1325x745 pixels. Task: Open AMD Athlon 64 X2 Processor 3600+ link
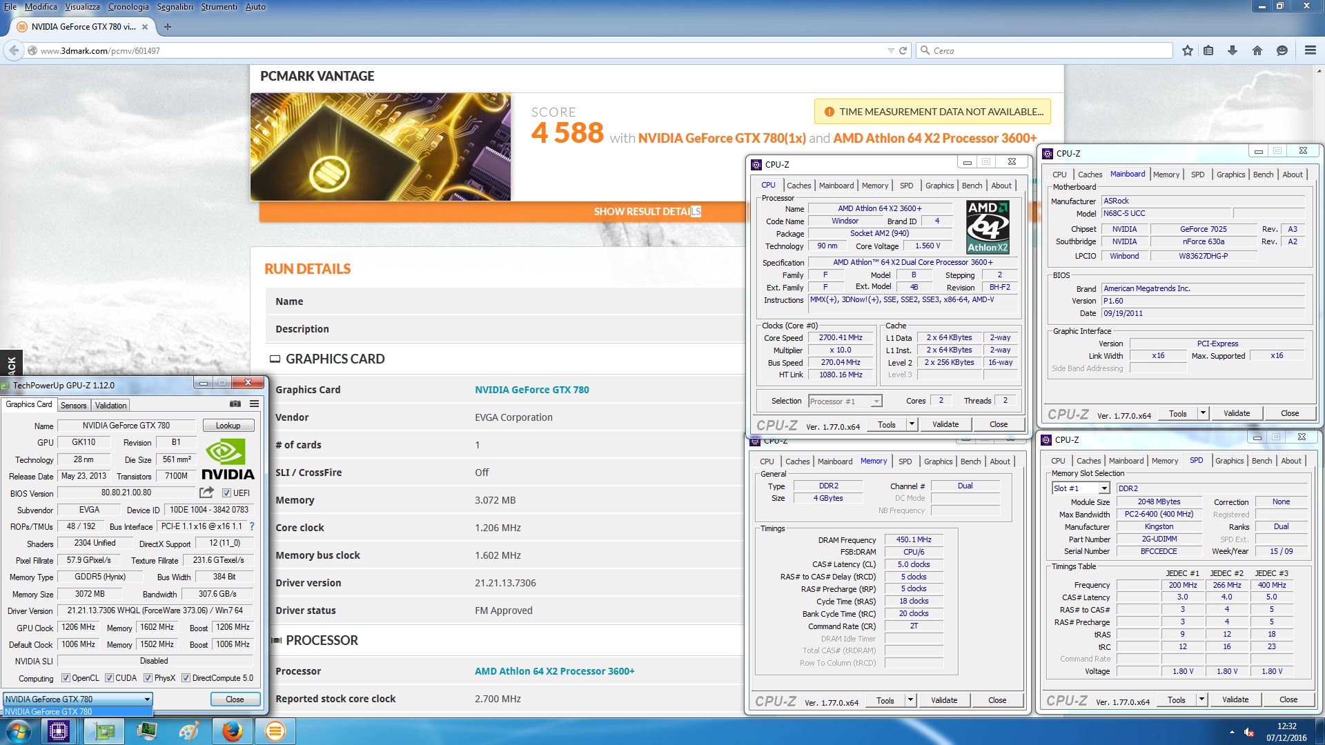tap(555, 671)
